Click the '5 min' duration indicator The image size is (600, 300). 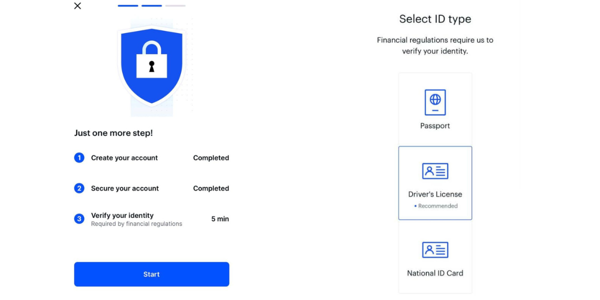(x=219, y=218)
